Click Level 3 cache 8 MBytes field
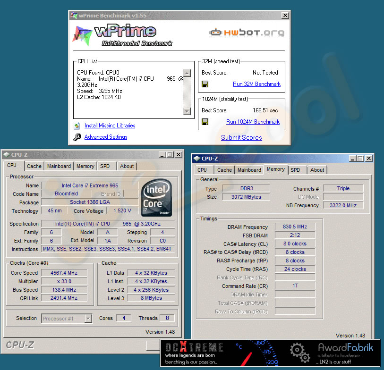Viewport: 384px width, 370px height. [151, 298]
